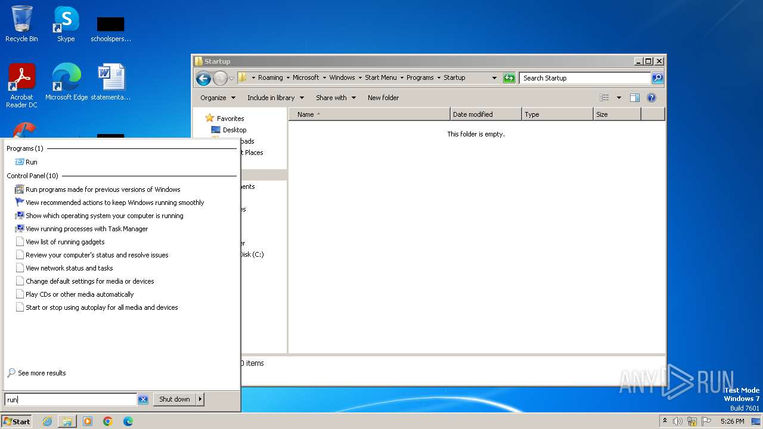Click the Show desktop button in the taskbar corner

(x=756, y=421)
